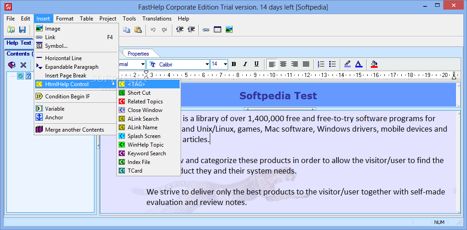Image resolution: width=467 pixels, height=230 pixels.
Task: Open the Format menu
Action: point(65,19)
